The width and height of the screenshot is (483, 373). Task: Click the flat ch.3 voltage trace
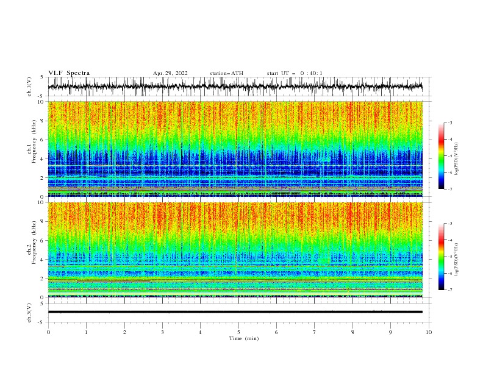[x=235, y=312]
